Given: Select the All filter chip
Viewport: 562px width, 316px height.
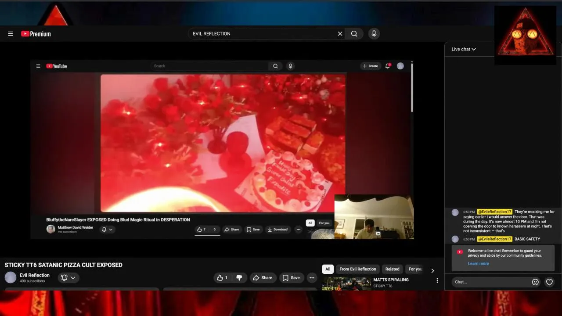Looking at the screenshot, I should [328, 269].
